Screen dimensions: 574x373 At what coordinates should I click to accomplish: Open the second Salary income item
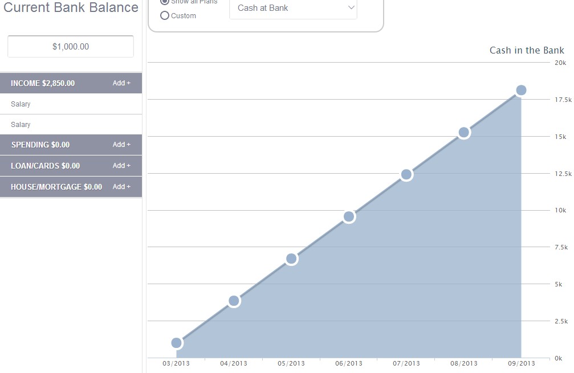tap(21, 125)
